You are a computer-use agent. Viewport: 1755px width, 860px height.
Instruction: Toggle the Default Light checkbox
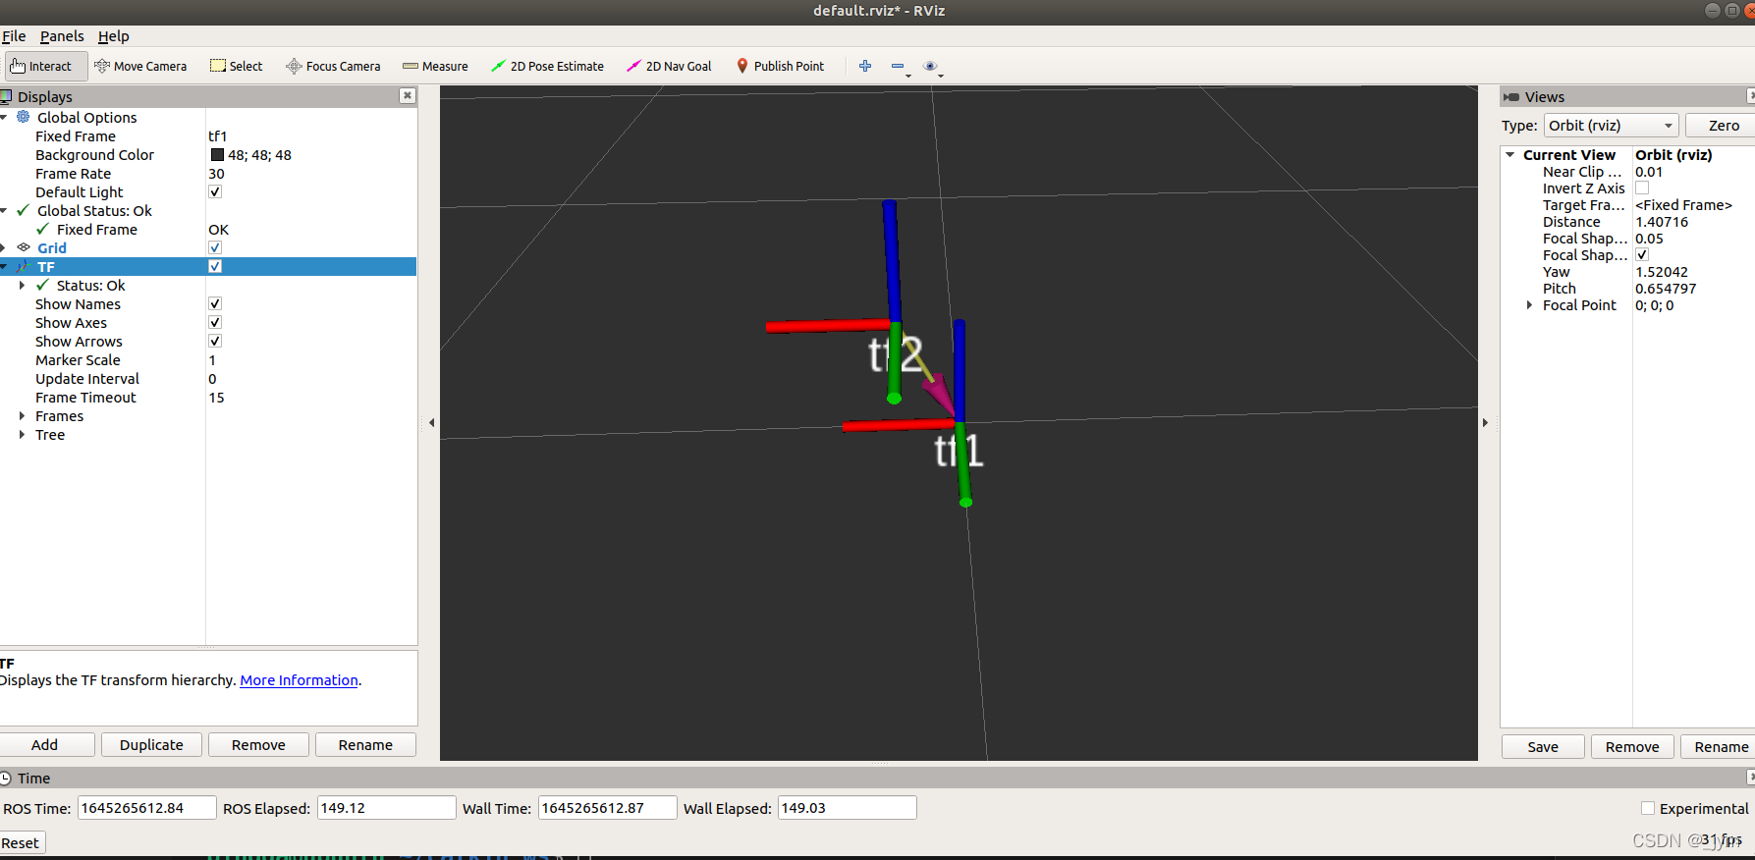pyautogui.click(x=215, y=191)
